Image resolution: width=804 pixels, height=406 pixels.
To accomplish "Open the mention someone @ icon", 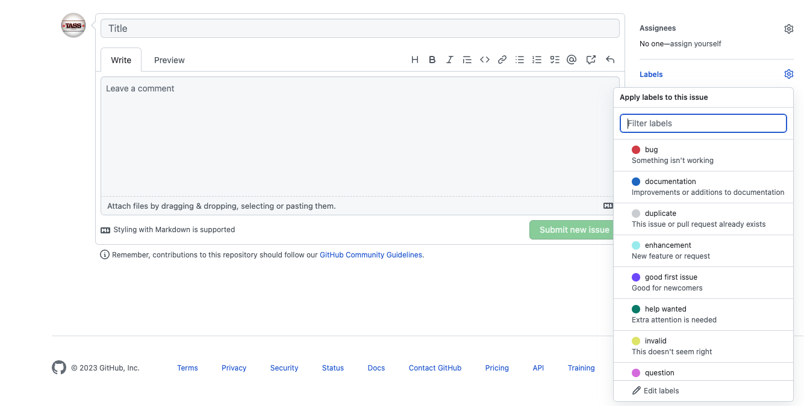I will [x=572, y=59].
